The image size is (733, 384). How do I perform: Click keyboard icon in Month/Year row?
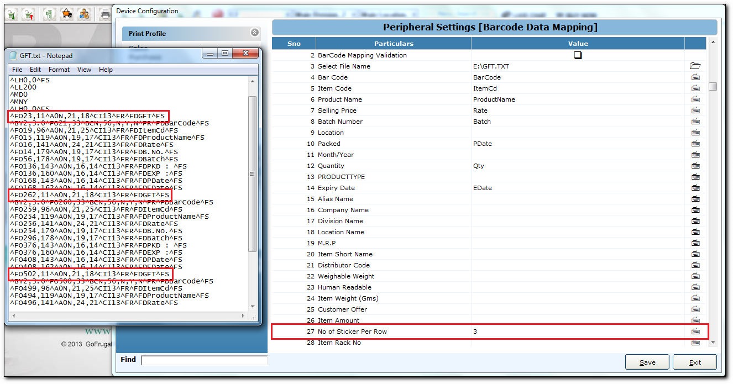[x=695, y=155]
